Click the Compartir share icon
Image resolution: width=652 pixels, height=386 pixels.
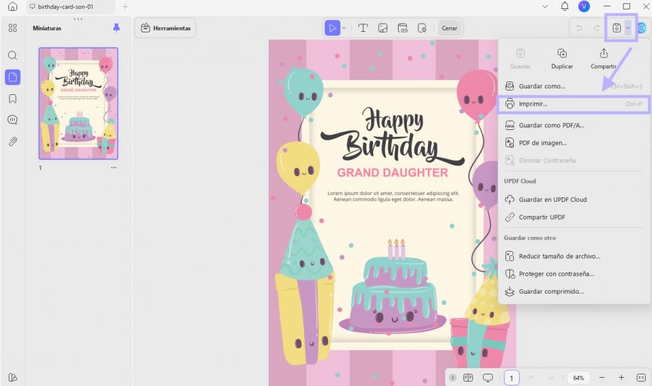[604, 54]
